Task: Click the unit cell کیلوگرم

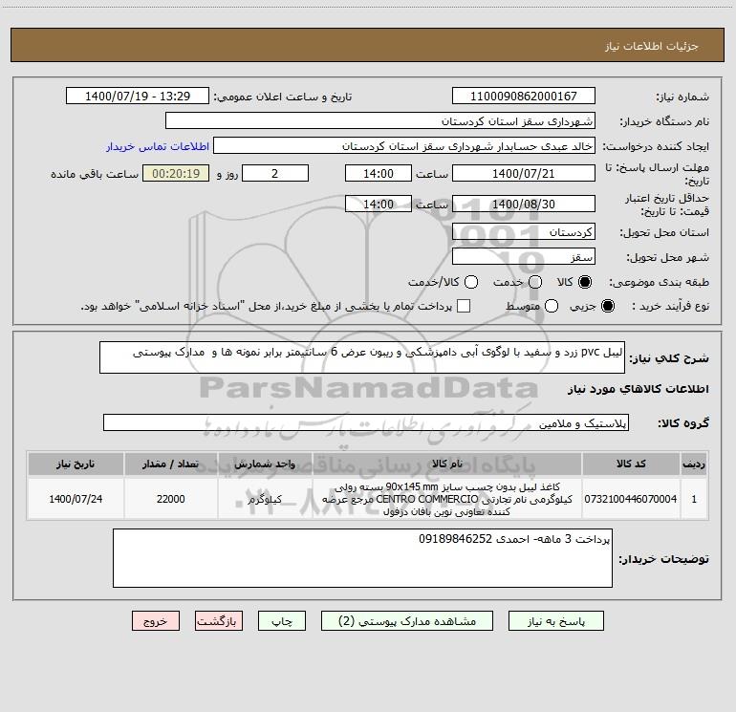Action: click(265, 499)
